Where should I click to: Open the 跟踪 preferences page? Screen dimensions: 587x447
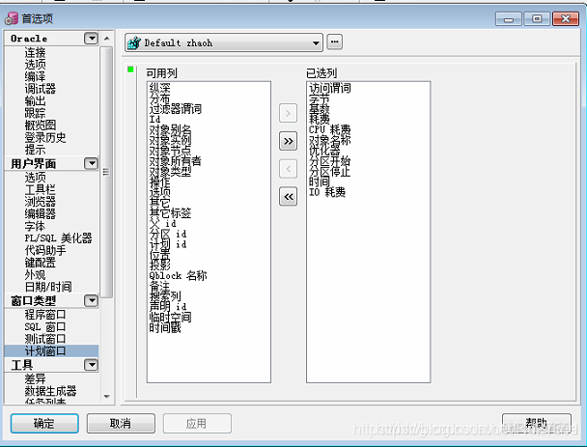coord(35,113)
